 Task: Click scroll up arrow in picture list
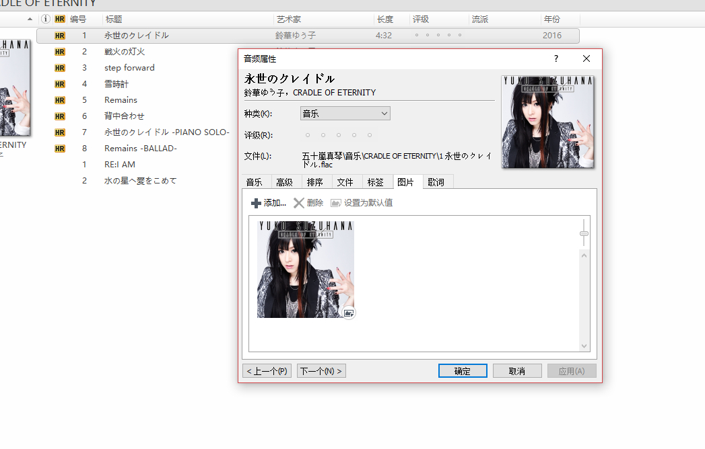click(584, 255)
